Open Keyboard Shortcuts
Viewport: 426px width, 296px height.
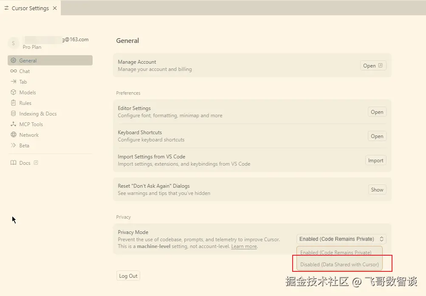(377, 136)
